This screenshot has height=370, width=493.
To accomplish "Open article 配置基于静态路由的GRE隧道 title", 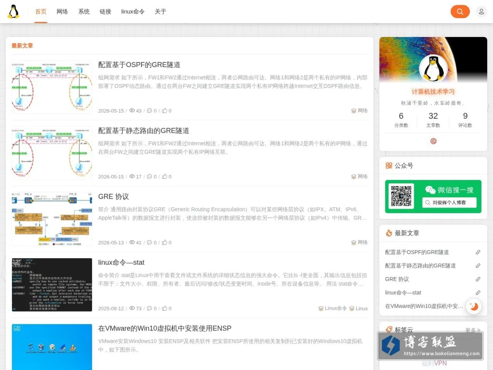I will click(x=144, y=131).
